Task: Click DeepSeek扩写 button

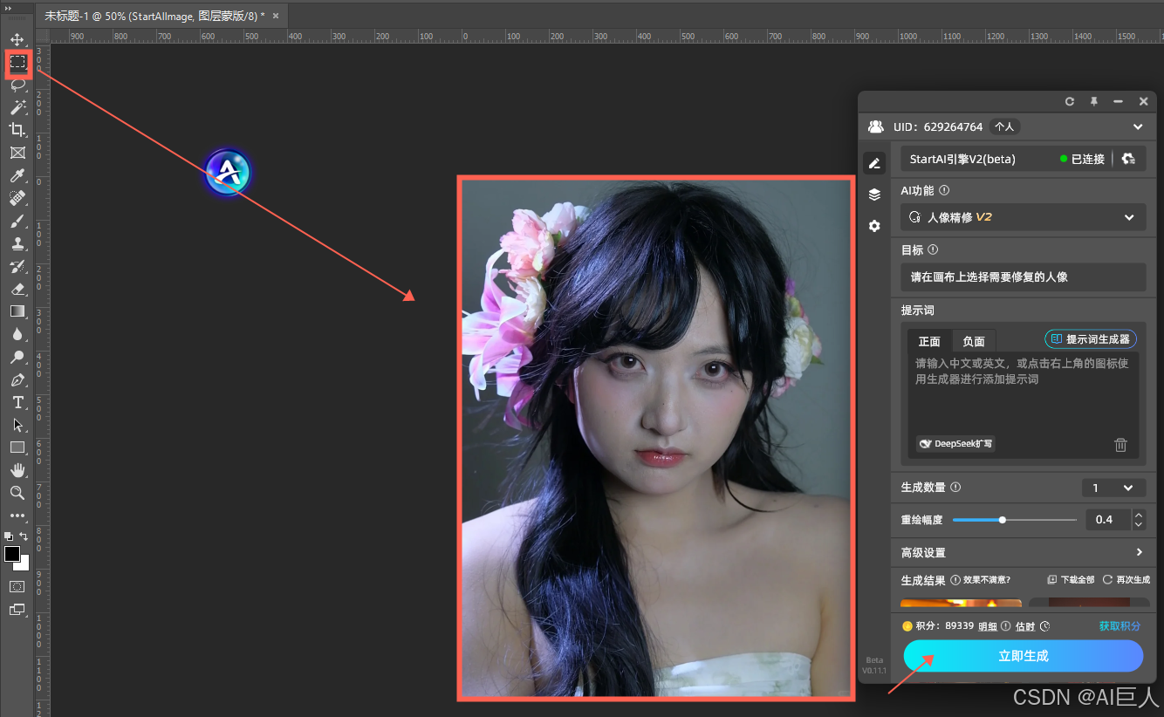Action: tap(955, 444)
